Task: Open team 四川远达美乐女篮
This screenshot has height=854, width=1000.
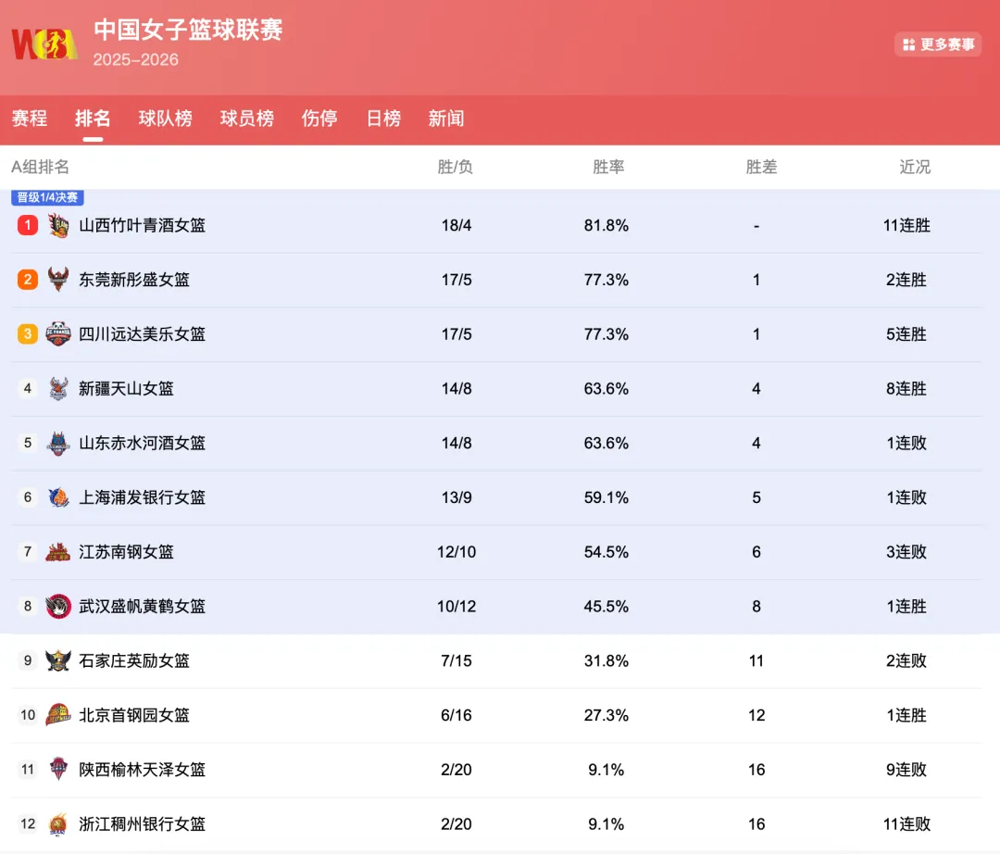Action: pyautogui.click(x=143, y=334)
